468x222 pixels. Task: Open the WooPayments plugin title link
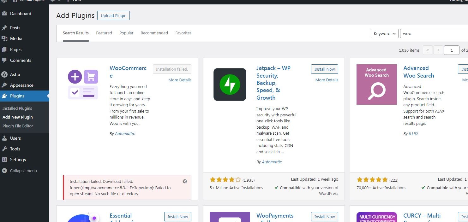coord(275,217)
